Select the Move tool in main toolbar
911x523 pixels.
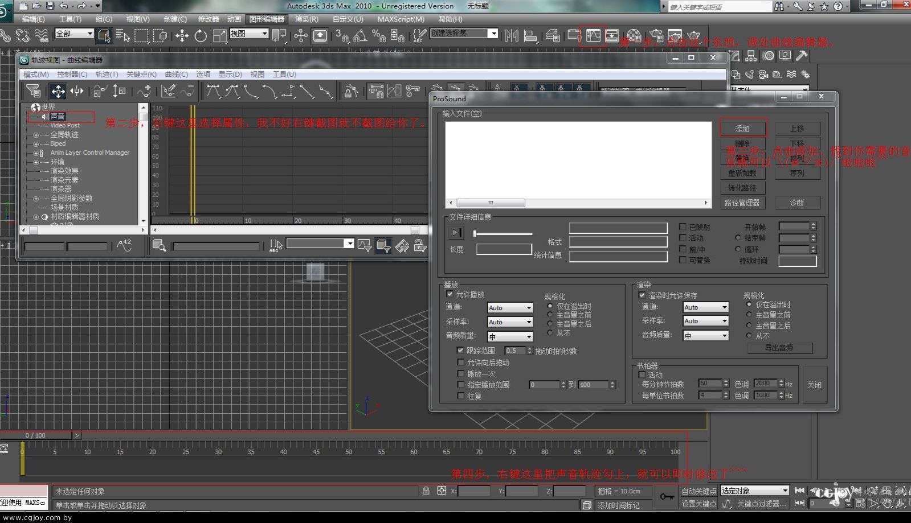pos(182,35)
